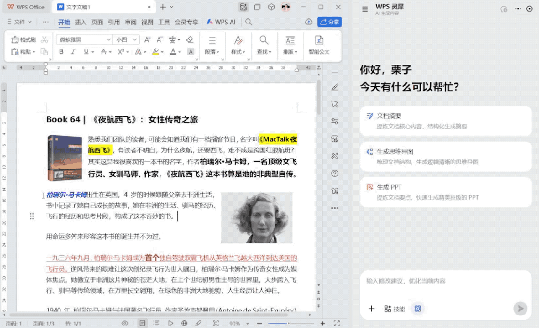Switch to the 插入 ribbon tab
539x328 pixels.
(80, 22)
